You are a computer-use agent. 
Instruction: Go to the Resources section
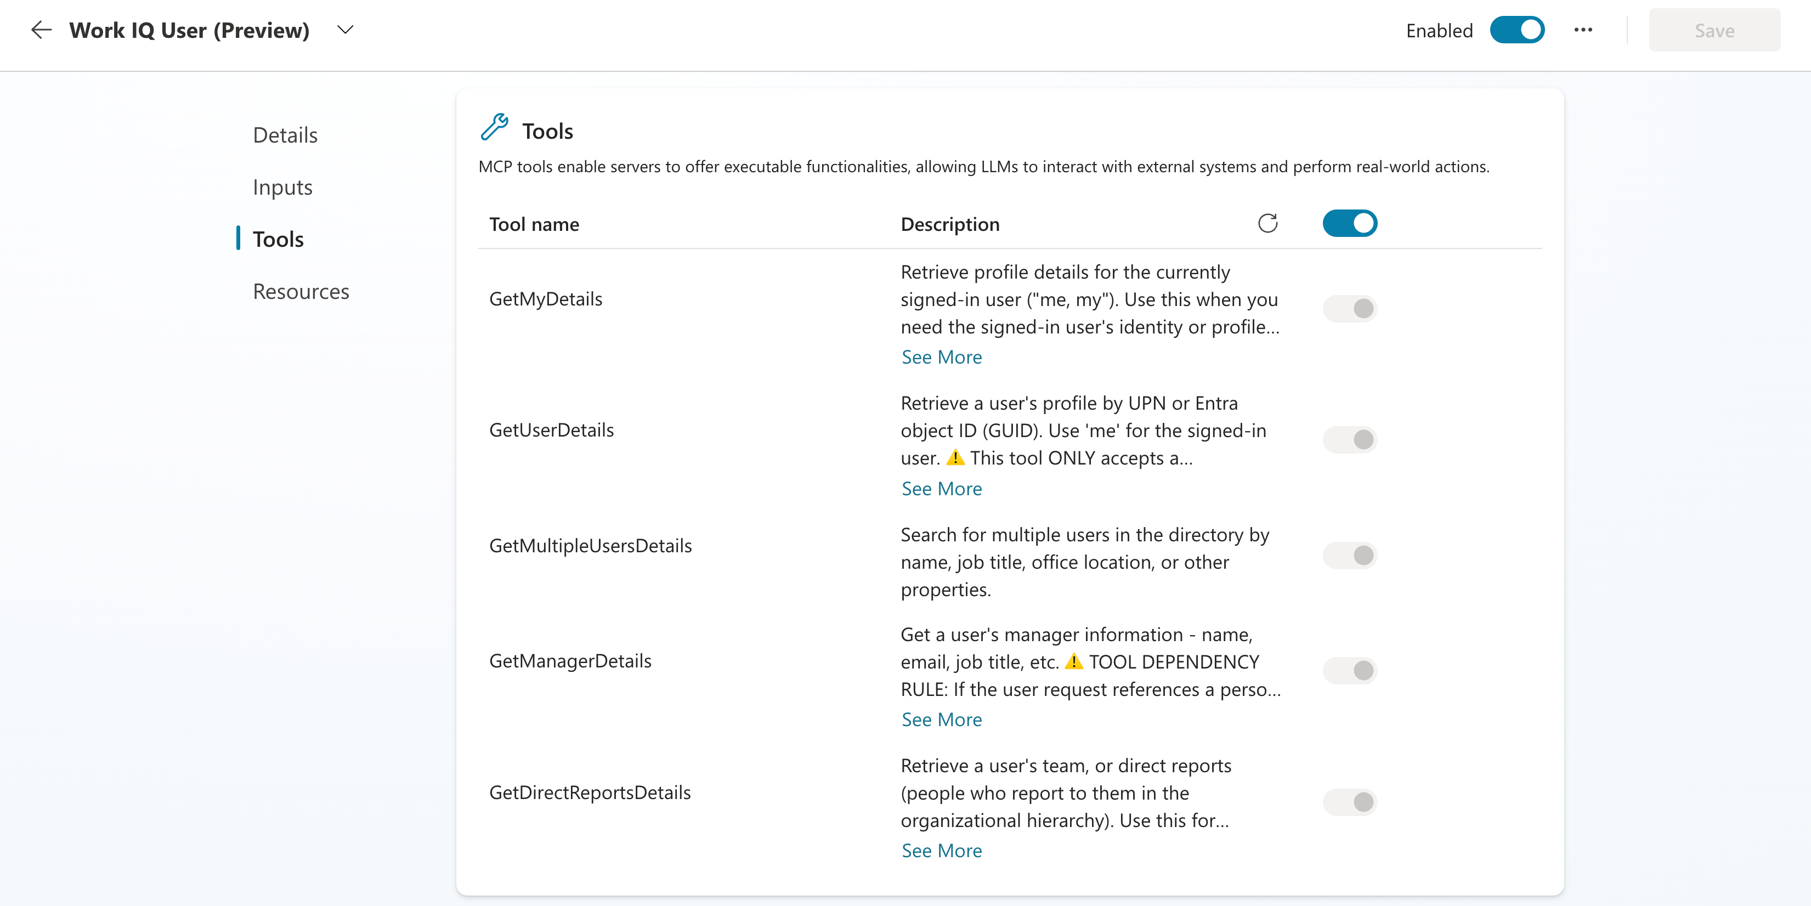click(x=301, y=291)
